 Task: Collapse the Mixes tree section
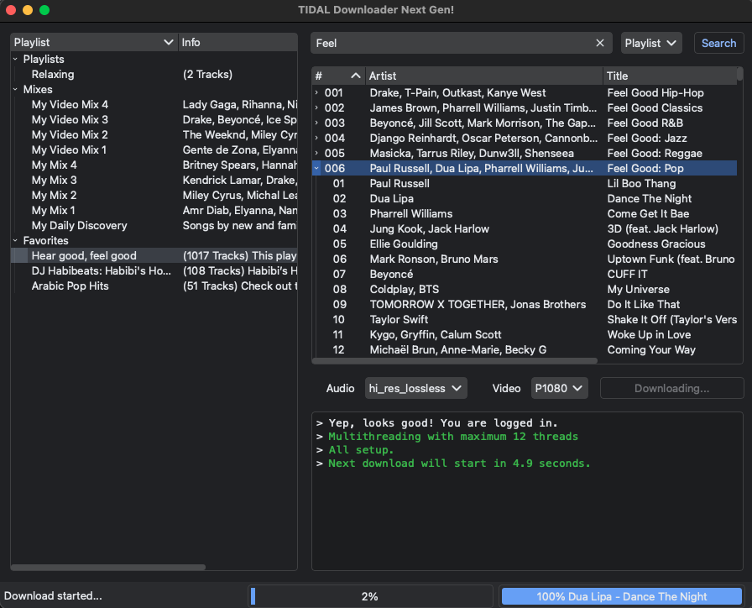pos(15,89)
